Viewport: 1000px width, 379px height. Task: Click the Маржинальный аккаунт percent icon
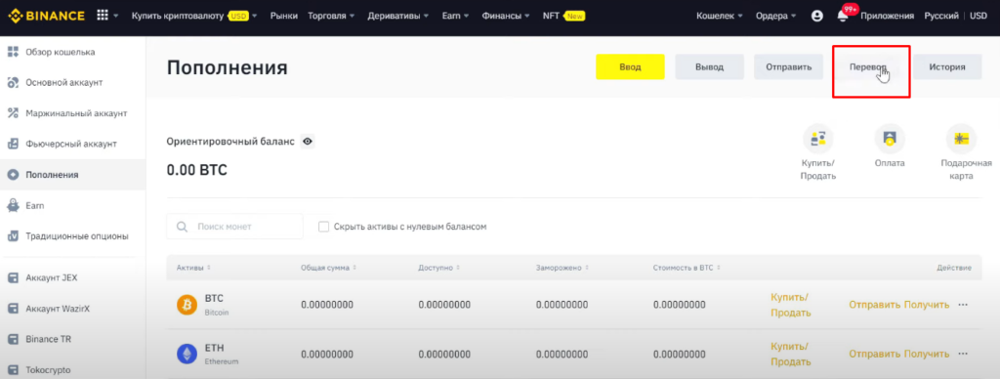point(13,113)
